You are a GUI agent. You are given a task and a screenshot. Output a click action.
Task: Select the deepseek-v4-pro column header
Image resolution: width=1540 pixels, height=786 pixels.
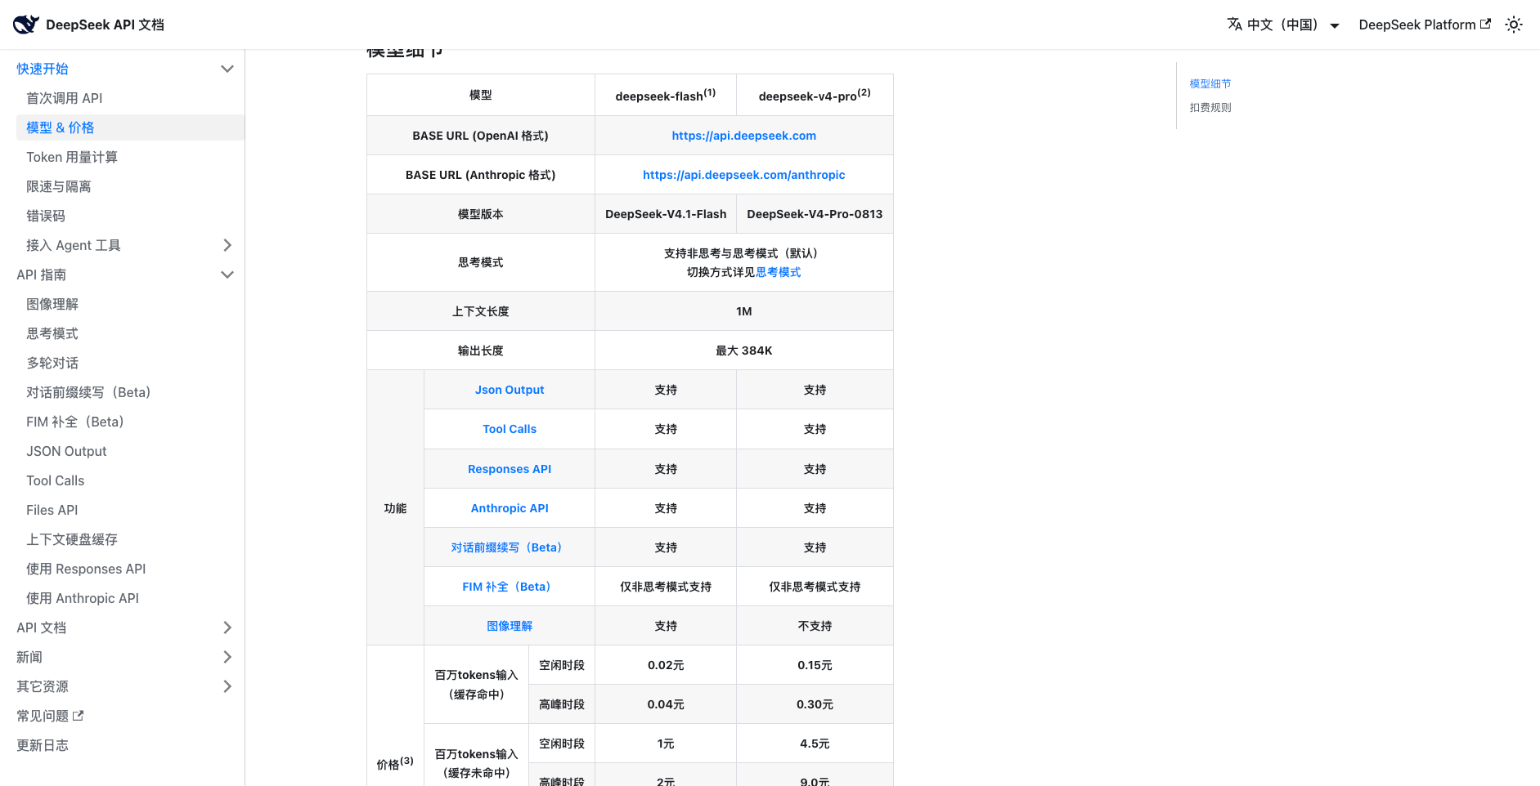coord(815,95)
